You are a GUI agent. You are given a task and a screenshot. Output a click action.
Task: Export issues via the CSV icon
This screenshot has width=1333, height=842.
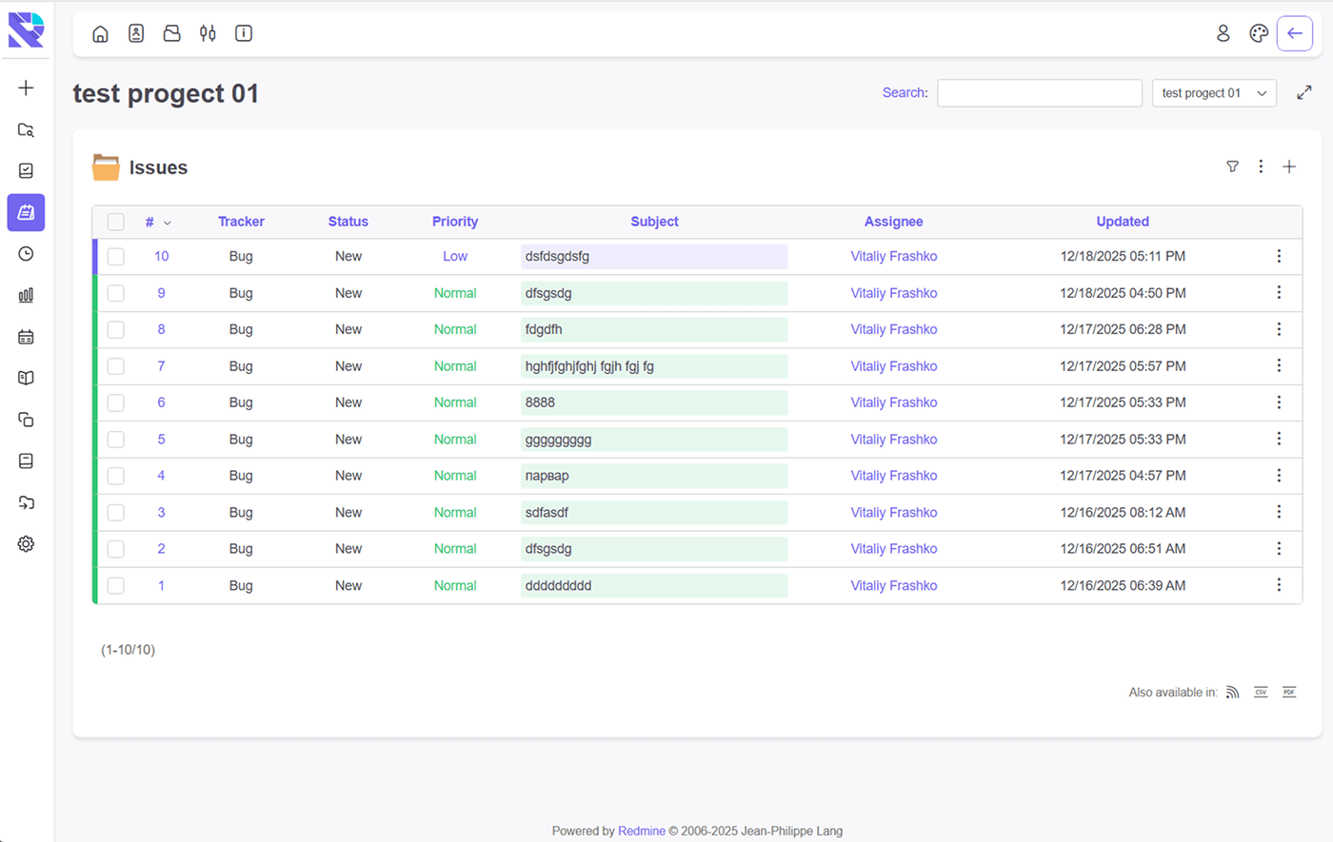[1261, 692]
